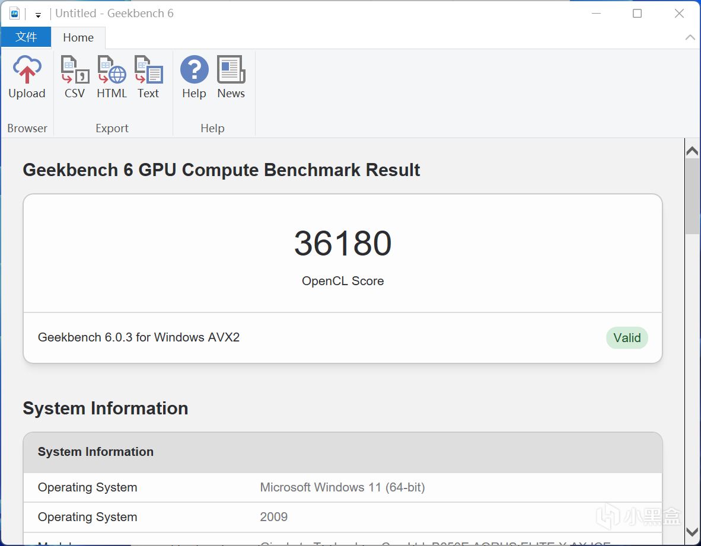Export results as Text

tap(148, 77)
